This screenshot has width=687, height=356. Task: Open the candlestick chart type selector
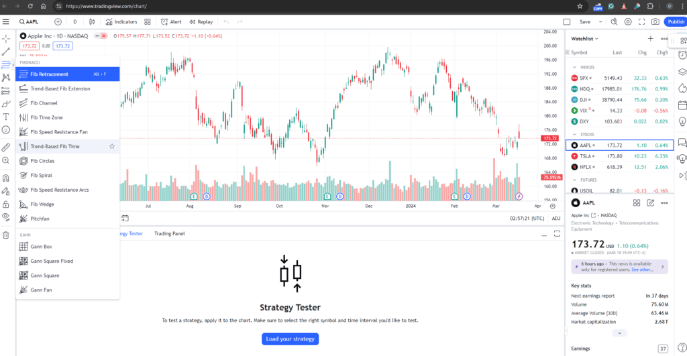click(x=91, y=21)
